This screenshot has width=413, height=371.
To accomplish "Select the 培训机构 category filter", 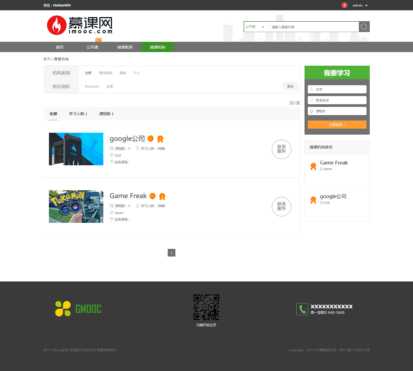I will click(x=105, y=73).
